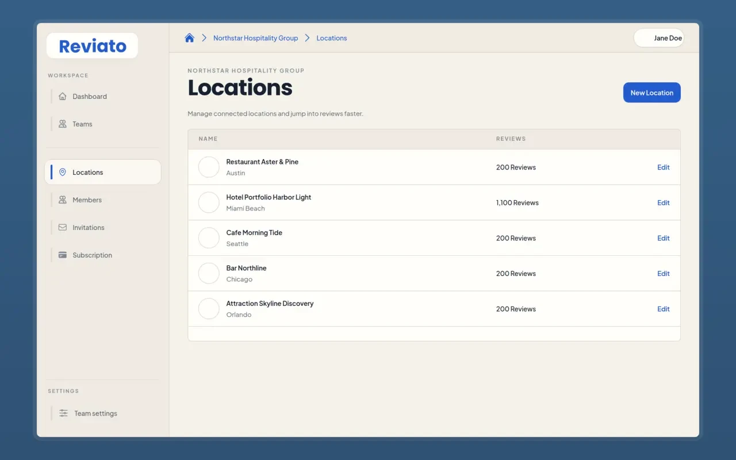The width and height of the screenshot is (736, 460).
Task: Select the Locations menu item
Action: pos(102,172)
